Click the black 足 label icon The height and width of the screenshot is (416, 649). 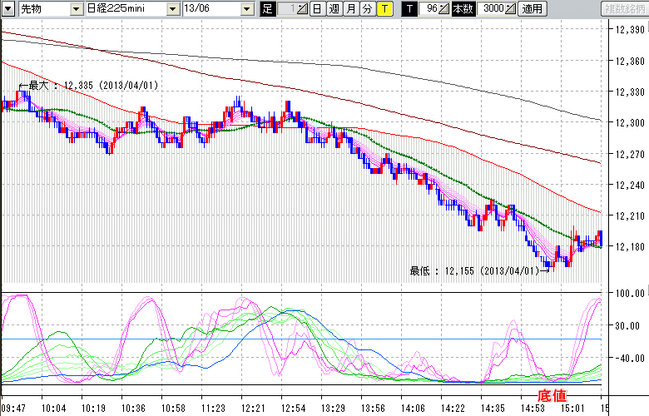[x=267, y=9]
